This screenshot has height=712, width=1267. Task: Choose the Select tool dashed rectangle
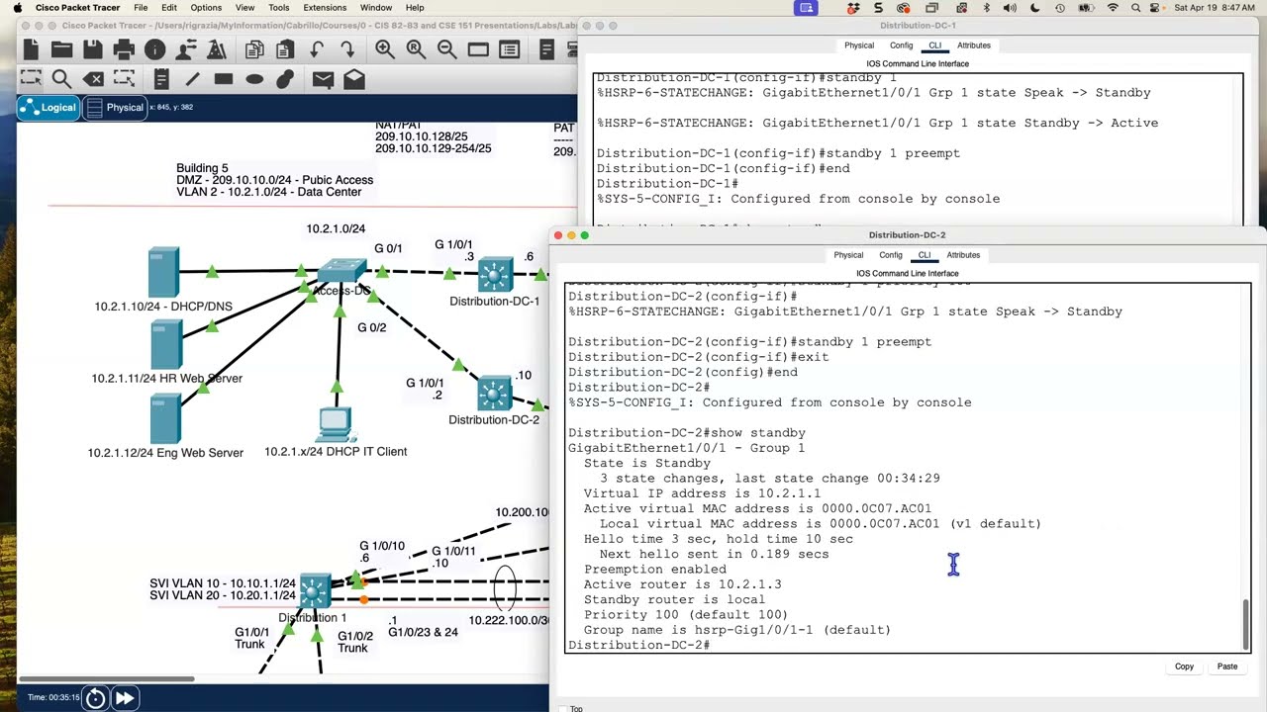click(31, 79)
